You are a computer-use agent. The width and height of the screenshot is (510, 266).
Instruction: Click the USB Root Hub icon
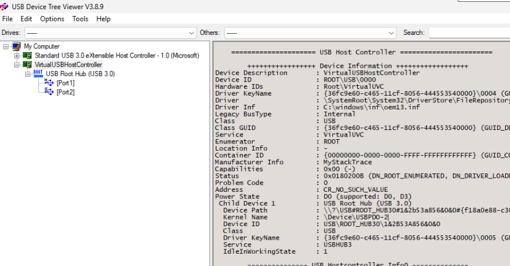(x=38, y=74)
